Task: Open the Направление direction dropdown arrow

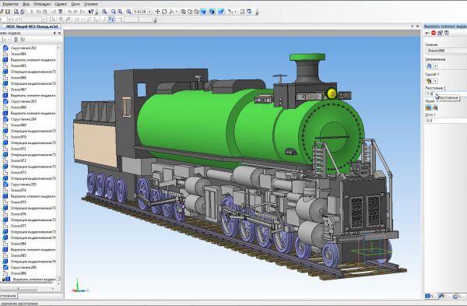Action: [x=435, y=66]
